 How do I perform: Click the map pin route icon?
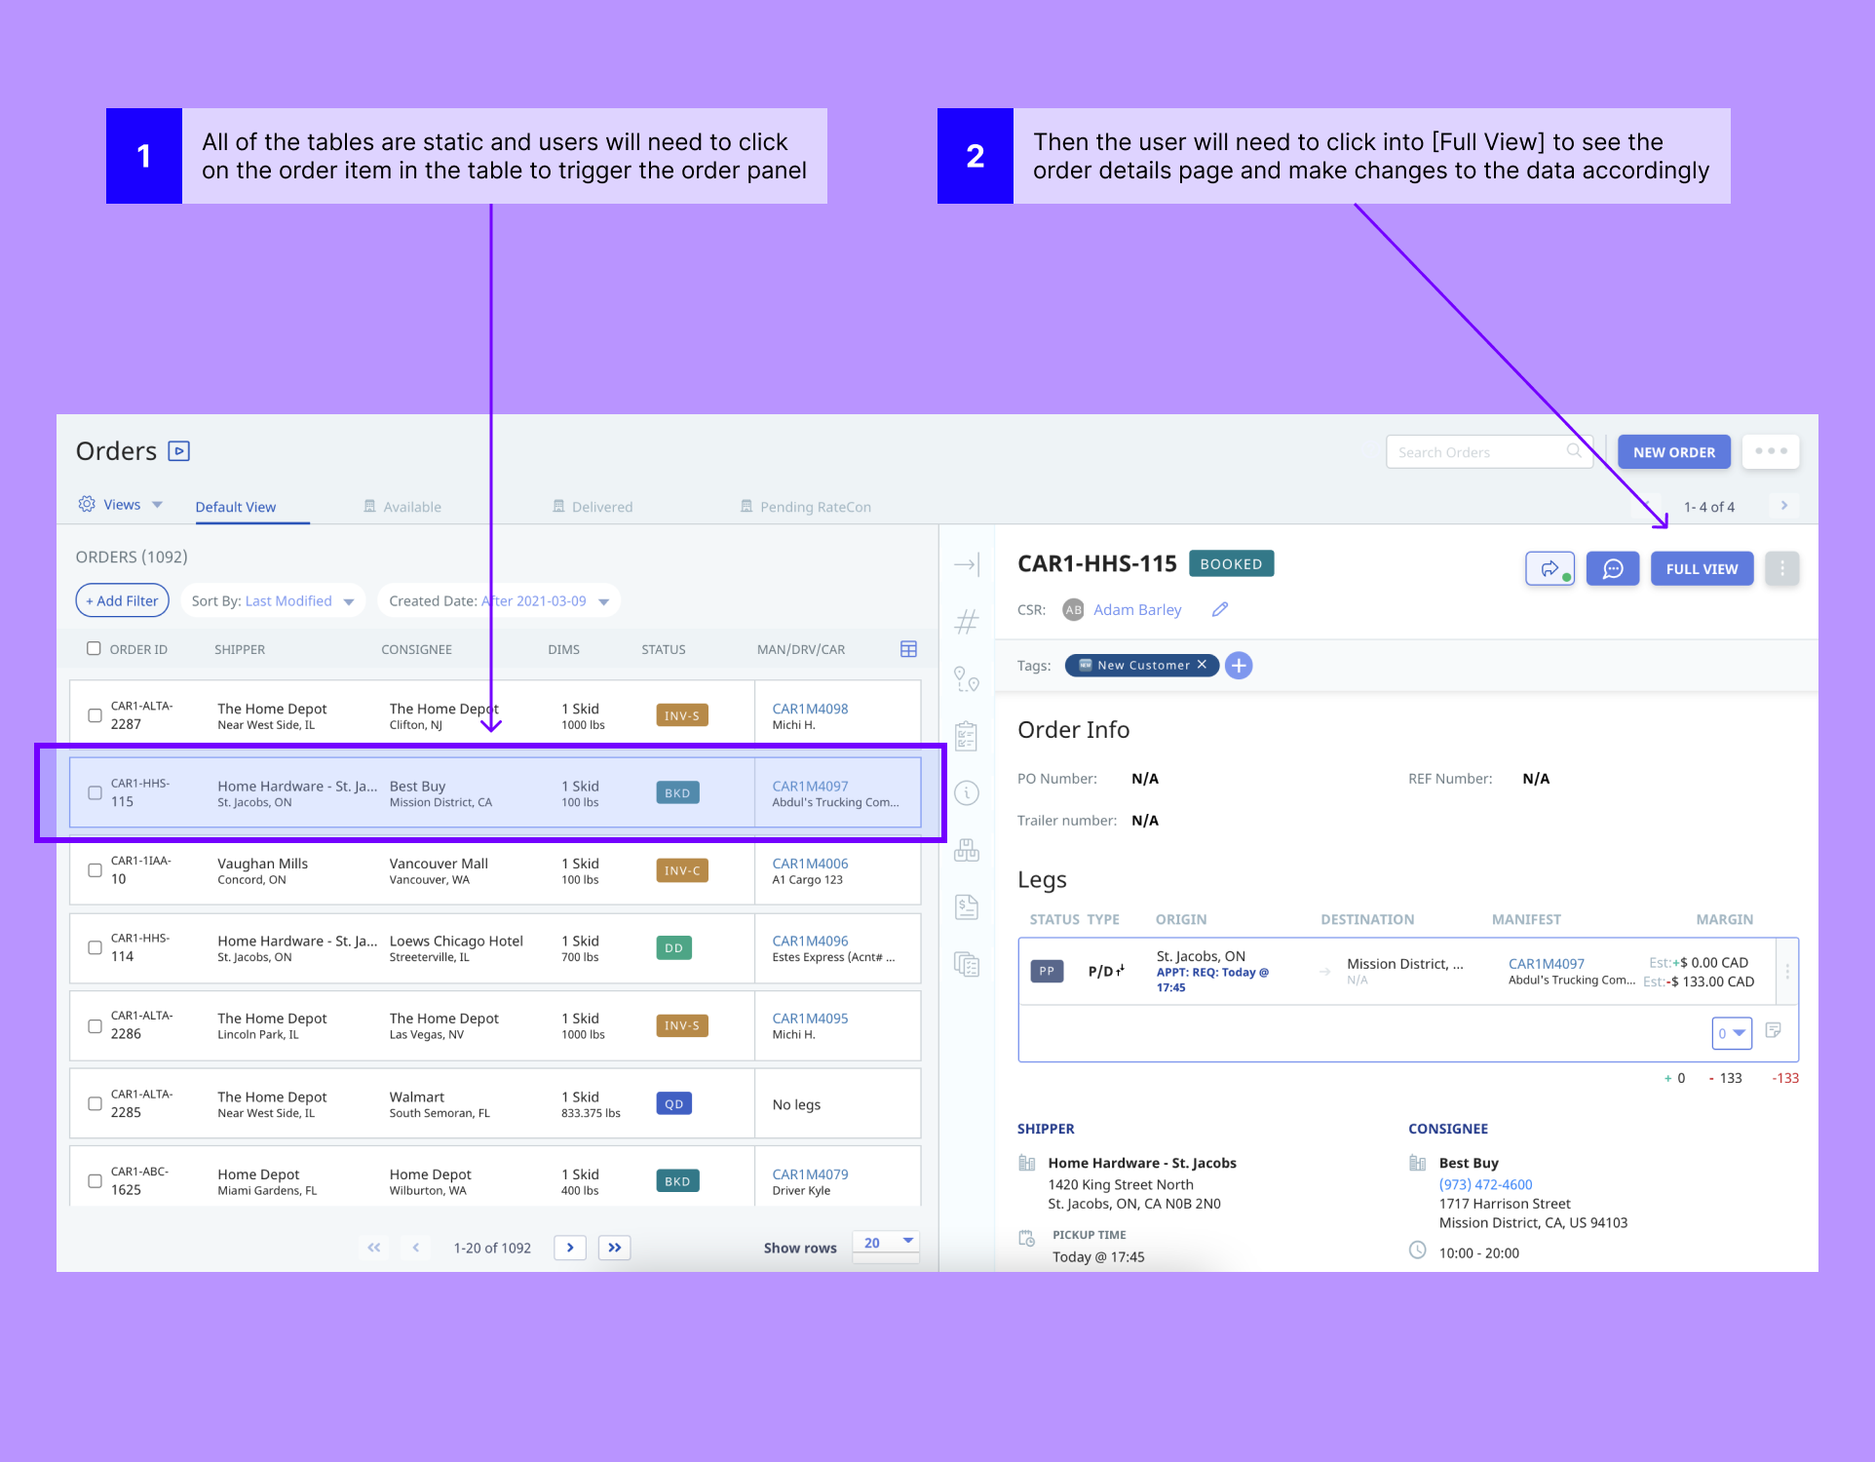[966, 678]
